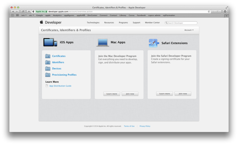The image size is (238, 145).
Task: Open the Resources nav item
Action: pos(109,22)
